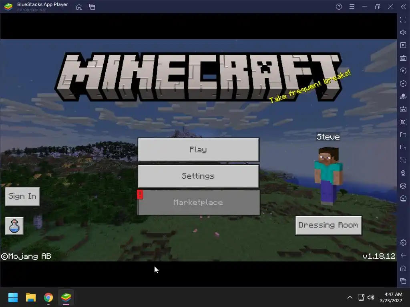Click the 'v1.18.12' version text
The width and height of the screenshot is (410, 307).
379,256
